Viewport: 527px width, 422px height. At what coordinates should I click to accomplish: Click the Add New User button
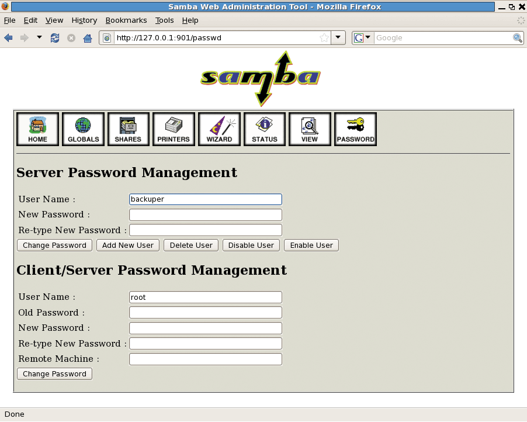pyautogui.click(x=128, y=245)
